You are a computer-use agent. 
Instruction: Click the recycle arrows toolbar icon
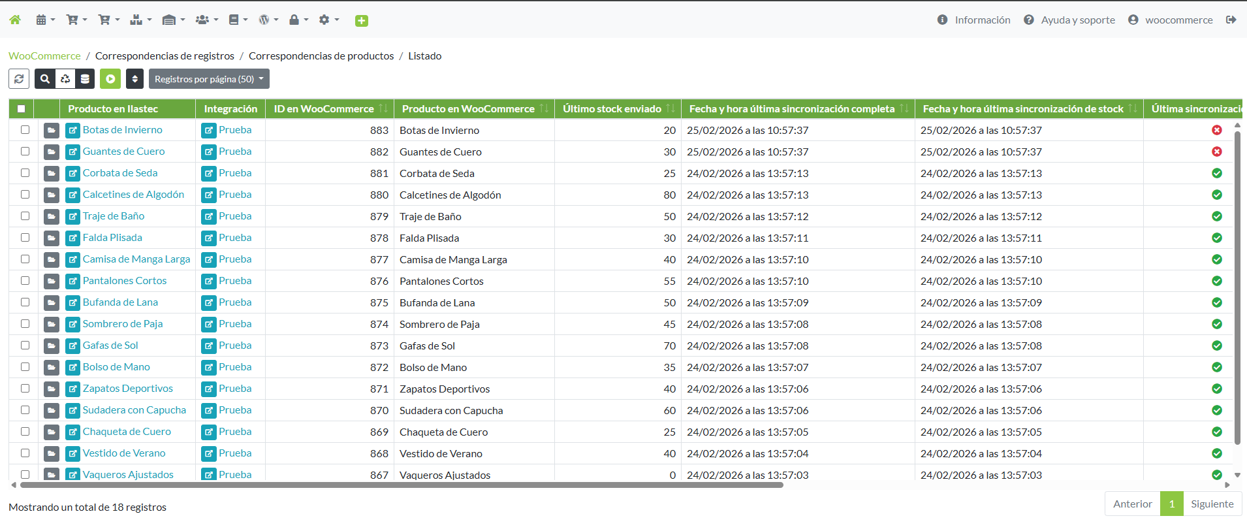coord(65,79)
